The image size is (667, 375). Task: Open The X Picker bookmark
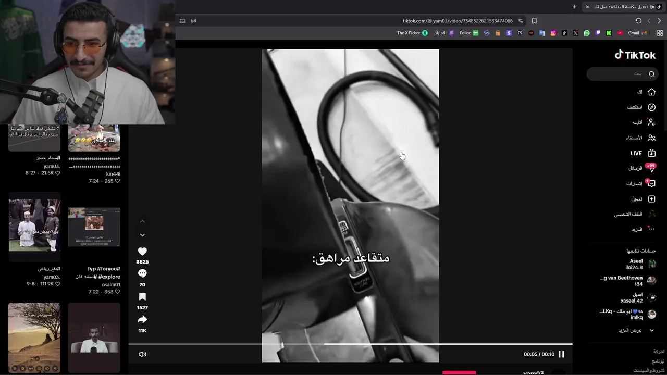pyautogui.click(x=413, y=33)
